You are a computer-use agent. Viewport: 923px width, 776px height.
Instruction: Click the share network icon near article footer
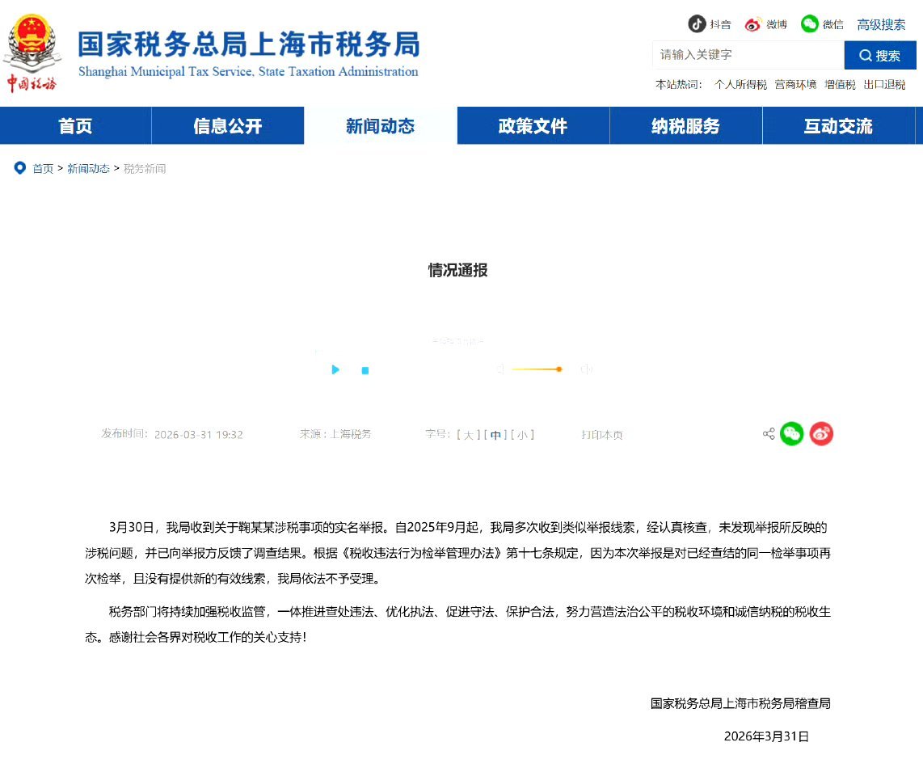click(x=768, y=433)
